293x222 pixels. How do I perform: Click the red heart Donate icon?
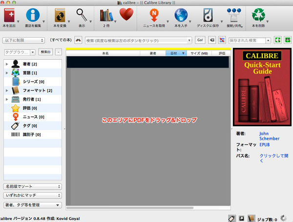pos(126,14)
